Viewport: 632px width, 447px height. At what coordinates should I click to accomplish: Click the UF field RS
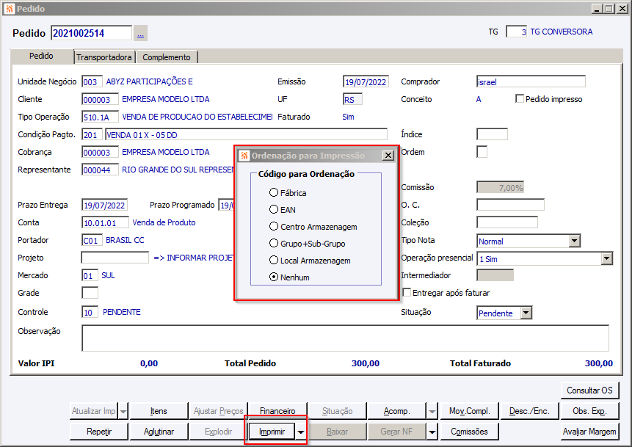pos(352,99)
